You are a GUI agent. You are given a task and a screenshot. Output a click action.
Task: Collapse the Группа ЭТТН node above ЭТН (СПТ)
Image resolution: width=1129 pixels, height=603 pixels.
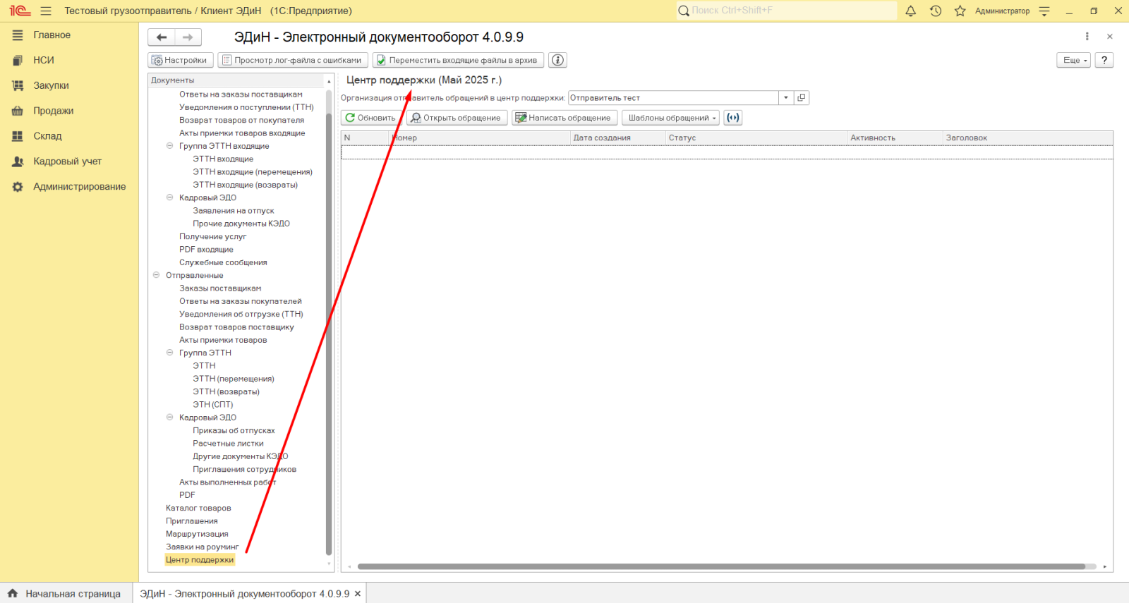[x=169, y=353]
